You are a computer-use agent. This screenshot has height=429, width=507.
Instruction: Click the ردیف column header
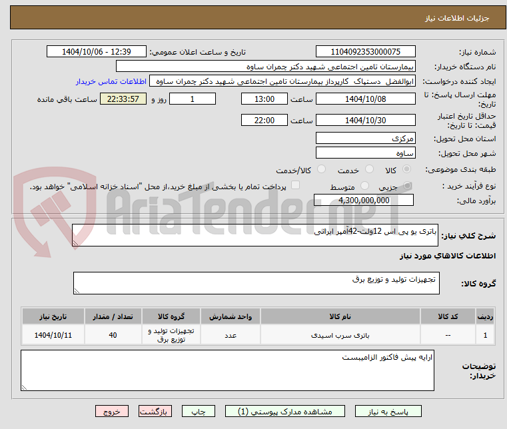click(x=485, y=316)
